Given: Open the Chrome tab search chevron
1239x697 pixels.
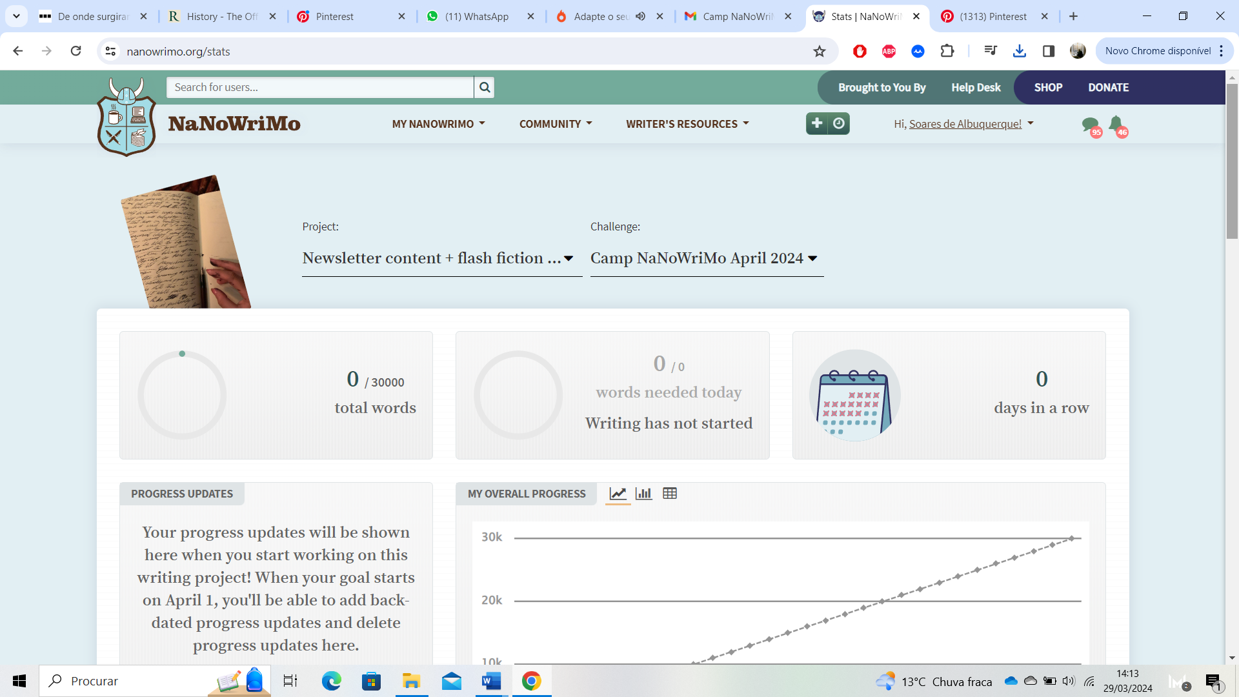Looking at the screenshot, I should [16, 16].
